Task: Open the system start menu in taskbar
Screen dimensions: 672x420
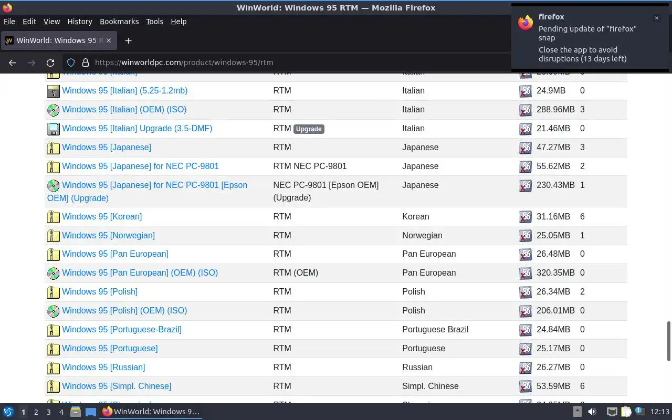Action: pos(8,412)
